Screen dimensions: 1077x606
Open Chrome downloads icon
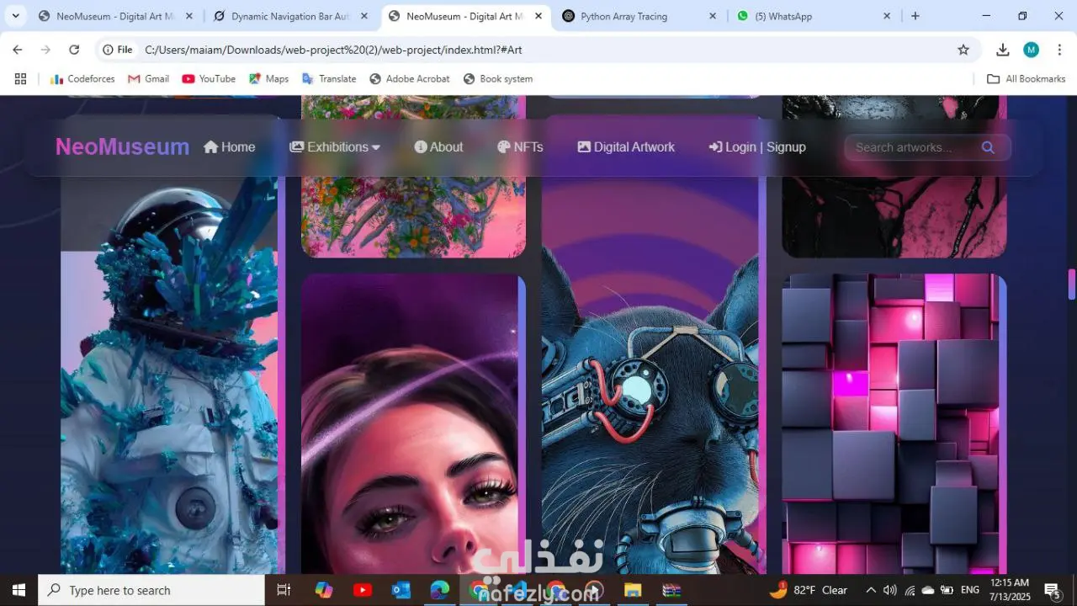click(1003, 50)
